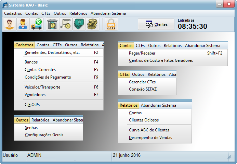This screenshot has width=237, height=164.
Task: Choose Centros de Custo e Fatos Geradores
Action: (173, 60)
